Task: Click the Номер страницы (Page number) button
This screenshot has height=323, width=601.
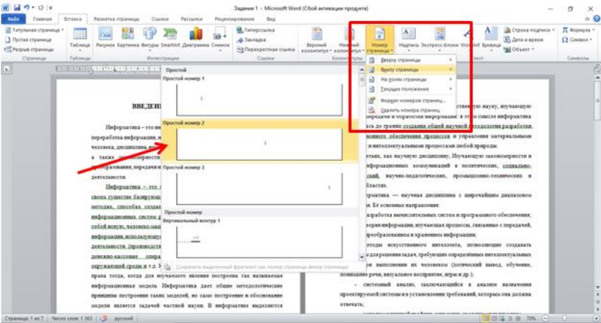Action: click(379, 40)
